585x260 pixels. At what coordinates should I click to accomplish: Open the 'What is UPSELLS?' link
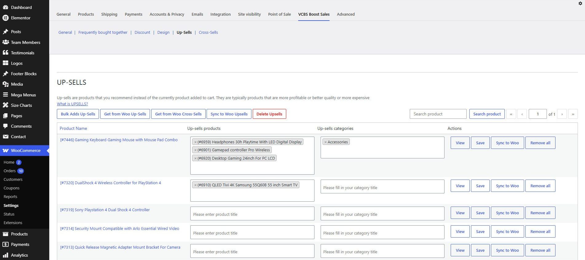coord(72,104)
